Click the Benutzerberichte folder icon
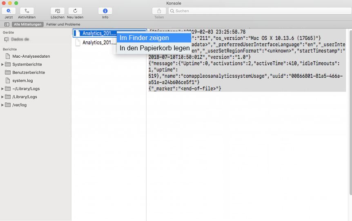Screen dimensions: 352x221 click(8, 72)
